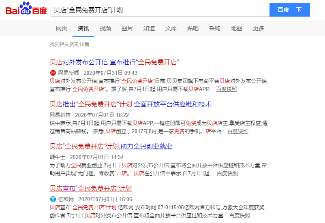This screenshot has height=223, width=325.
Task: Open the 贴吧 tab
Action: coord(193,28)
